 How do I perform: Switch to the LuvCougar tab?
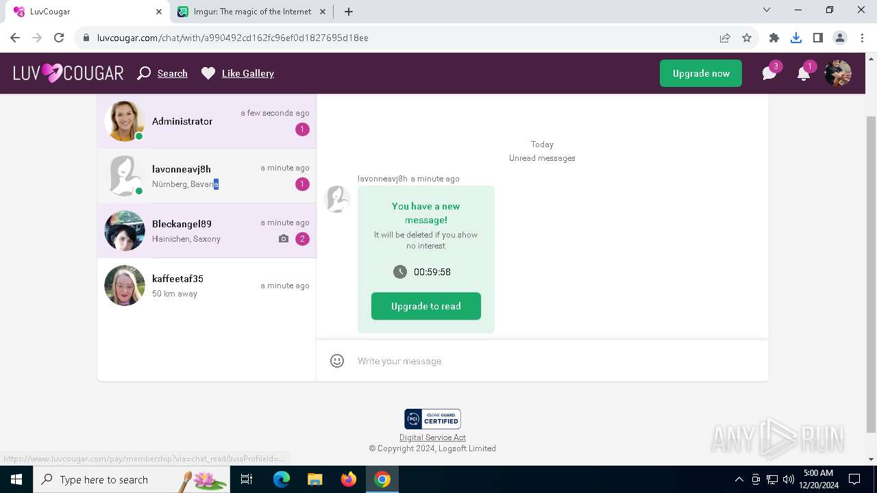pos(86,12)
